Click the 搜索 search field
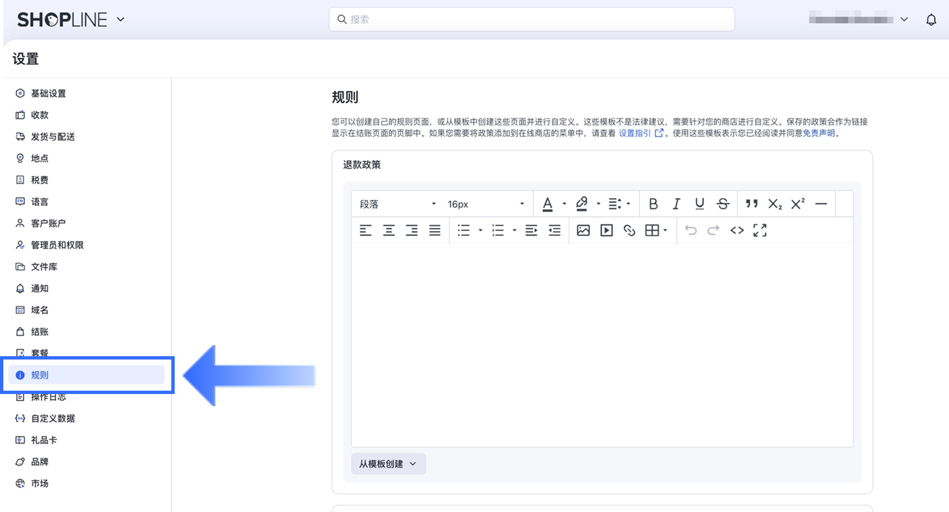949x512 pixels. coord(532,19)
